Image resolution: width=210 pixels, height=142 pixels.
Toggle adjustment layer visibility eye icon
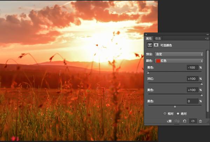(x=193, y=121)
